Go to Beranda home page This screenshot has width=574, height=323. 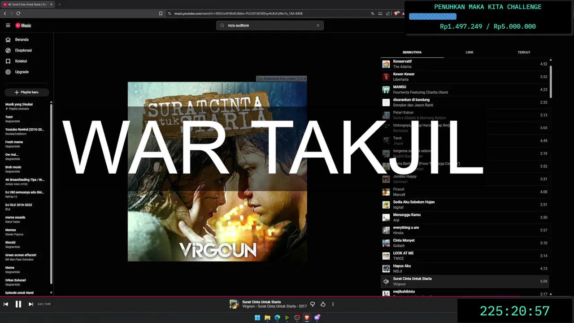22,39
